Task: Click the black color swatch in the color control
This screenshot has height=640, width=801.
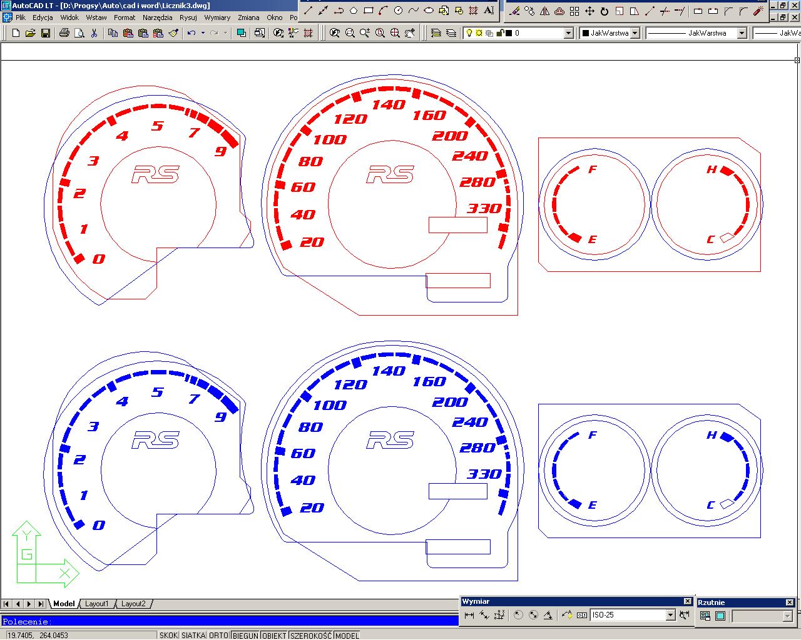Action: tap(586, 33)
